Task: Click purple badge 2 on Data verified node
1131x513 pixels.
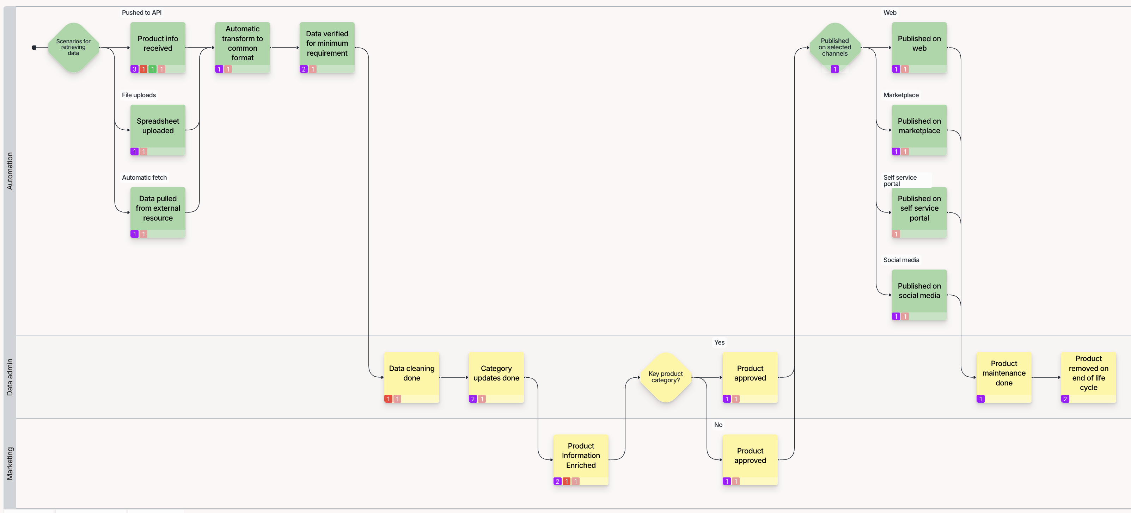Action: pyautogui.click(x=304, y=69)
